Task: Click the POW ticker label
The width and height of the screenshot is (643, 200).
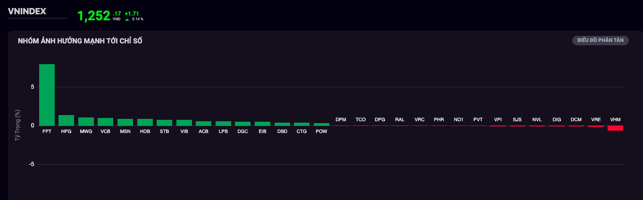Action: point(321,131)
